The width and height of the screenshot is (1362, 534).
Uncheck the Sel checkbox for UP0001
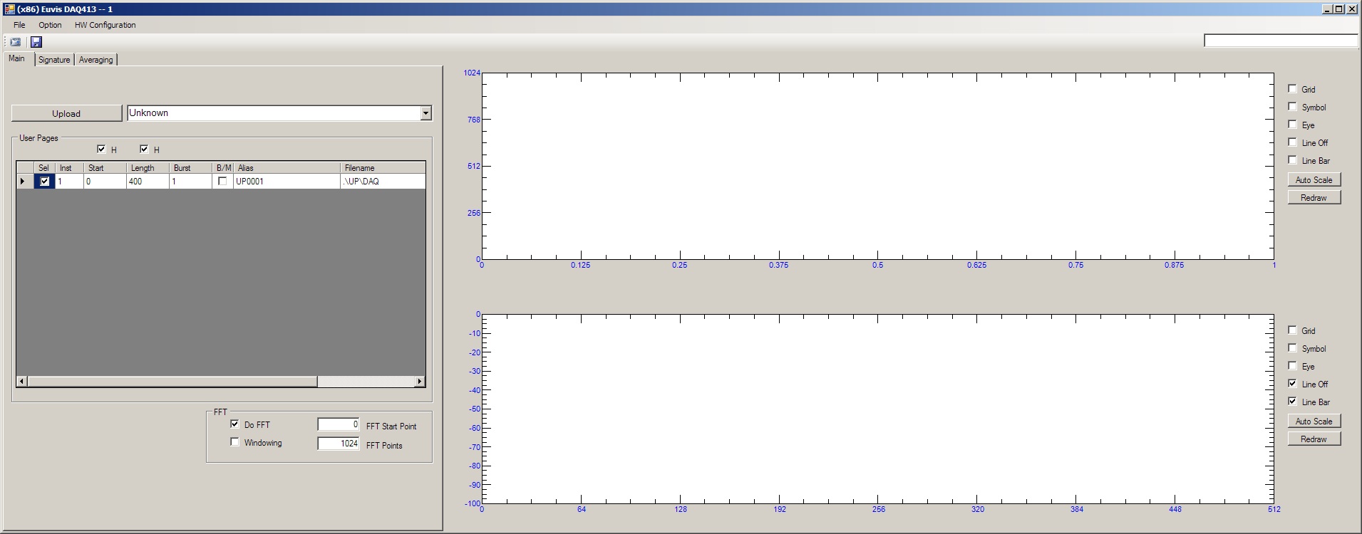tap(45, 182)
